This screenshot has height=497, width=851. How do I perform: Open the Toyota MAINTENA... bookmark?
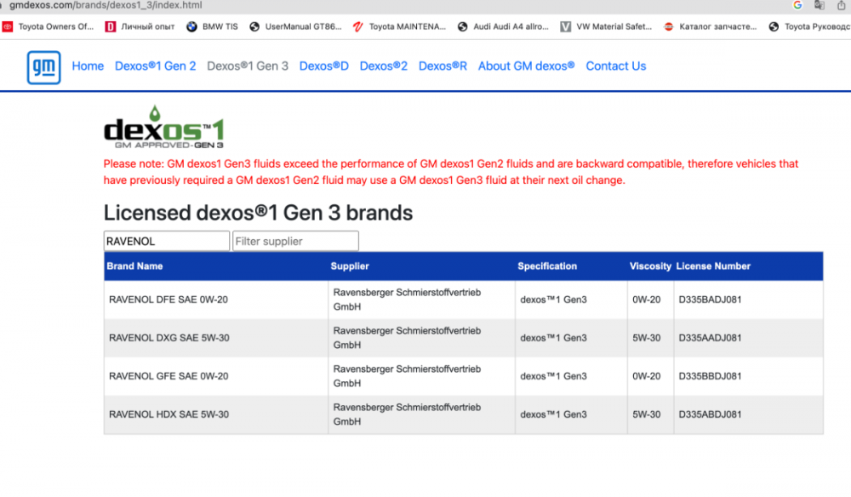[x=399, y=26]
